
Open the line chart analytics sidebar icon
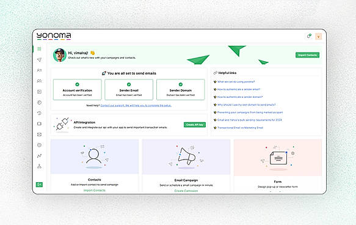(x=39, y=156)
